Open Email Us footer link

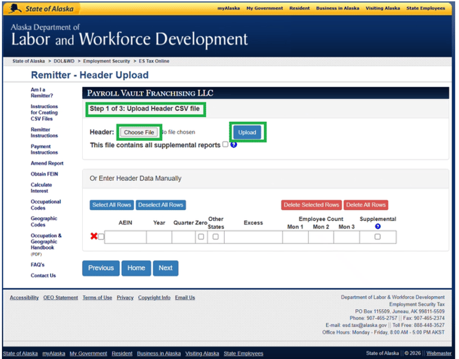(x=185, y=297)
